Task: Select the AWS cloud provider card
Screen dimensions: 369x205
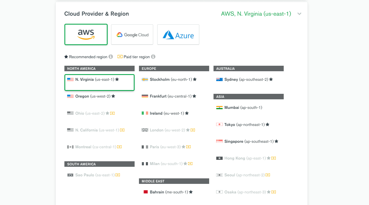Action: coord(86,34)
